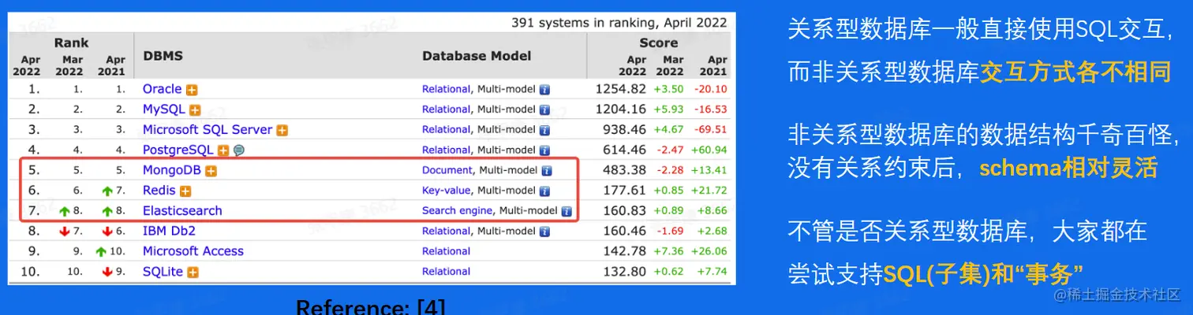Image resolution: width=1193 pixels, height=315 pixels.
Task: Select the Elasticsearch score 160.83
Action: click(x=624, y=211)
